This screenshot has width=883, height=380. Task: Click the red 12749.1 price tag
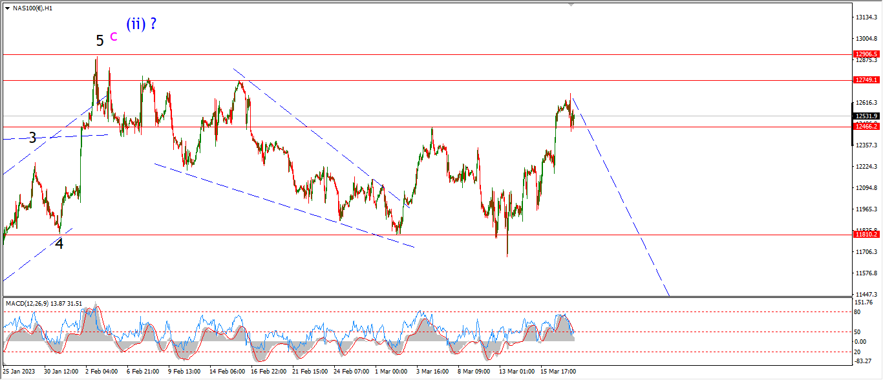(x=866, y=80)
